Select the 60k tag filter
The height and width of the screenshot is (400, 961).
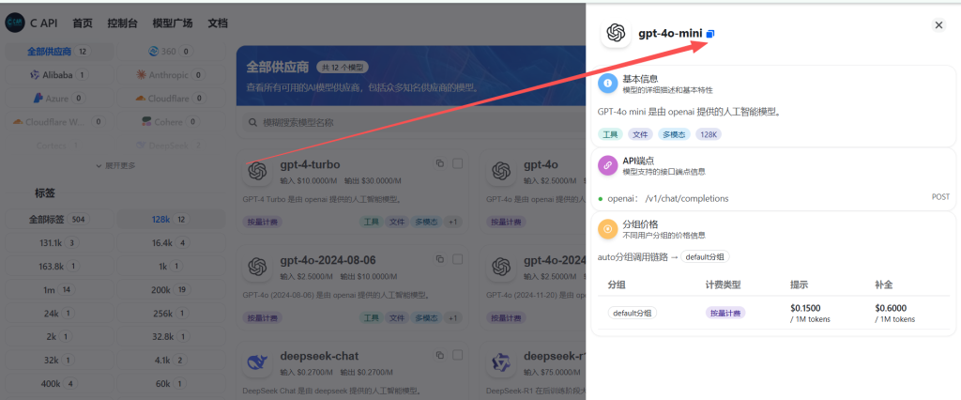[171, 384]
